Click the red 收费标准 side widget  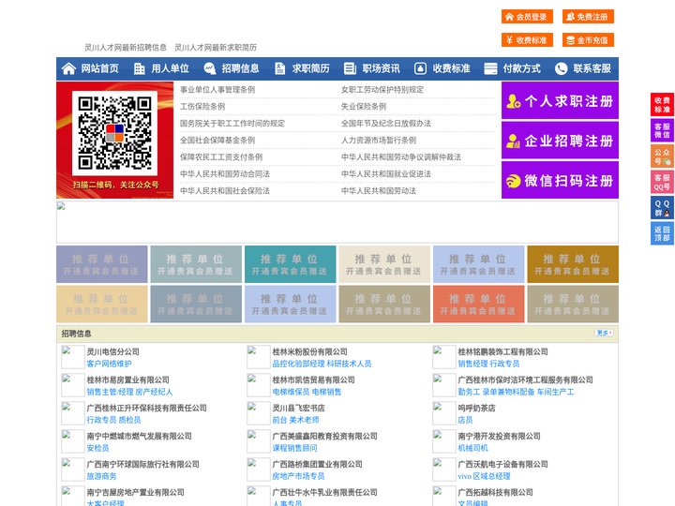coord(662,105)
